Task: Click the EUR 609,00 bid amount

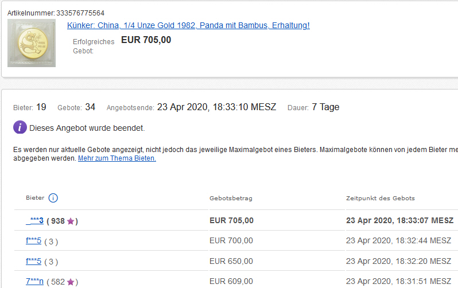Action: coord(231,281)
